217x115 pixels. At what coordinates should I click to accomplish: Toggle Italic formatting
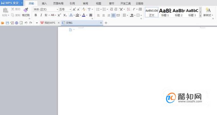pos(41,15)
